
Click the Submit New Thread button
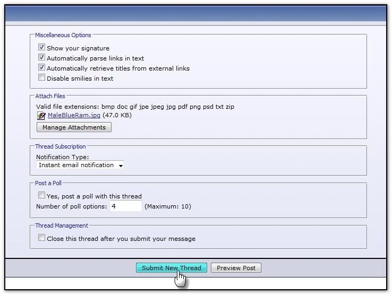(172, 268)
